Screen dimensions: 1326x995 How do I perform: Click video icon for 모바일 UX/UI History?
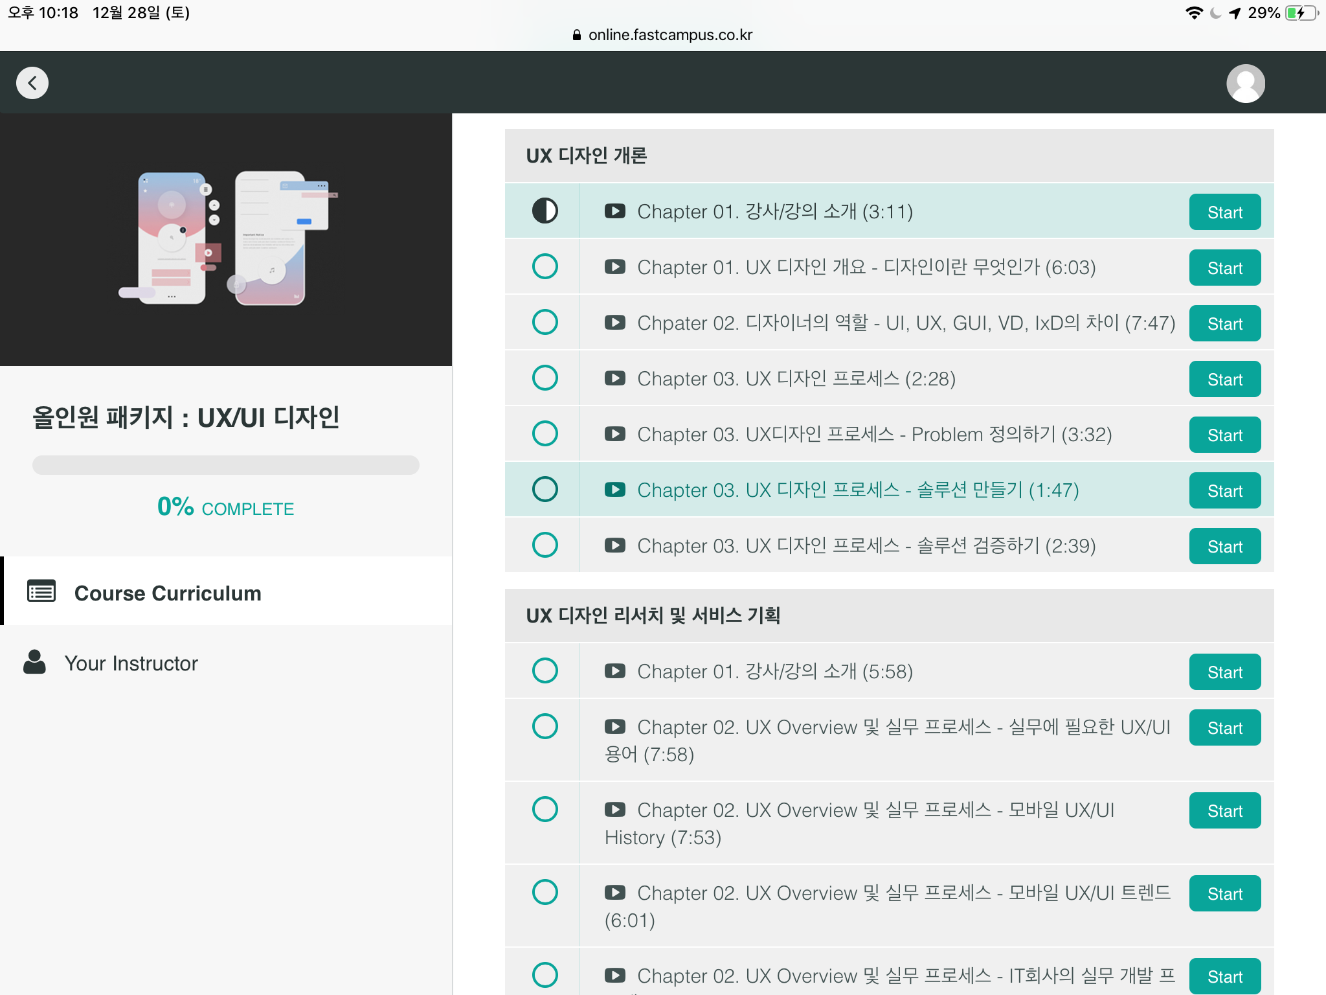614,810
